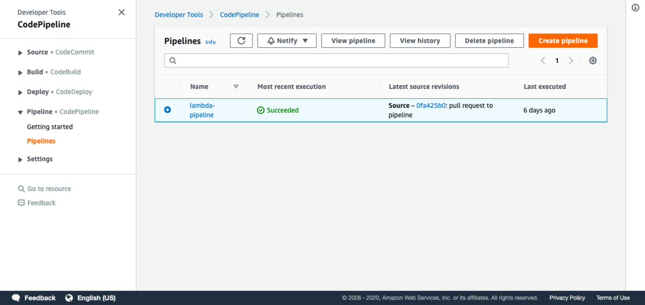The width and height of the screenshot is (645, 305).
Task: Open Privacy Policy in the footer
Action: 567,298
